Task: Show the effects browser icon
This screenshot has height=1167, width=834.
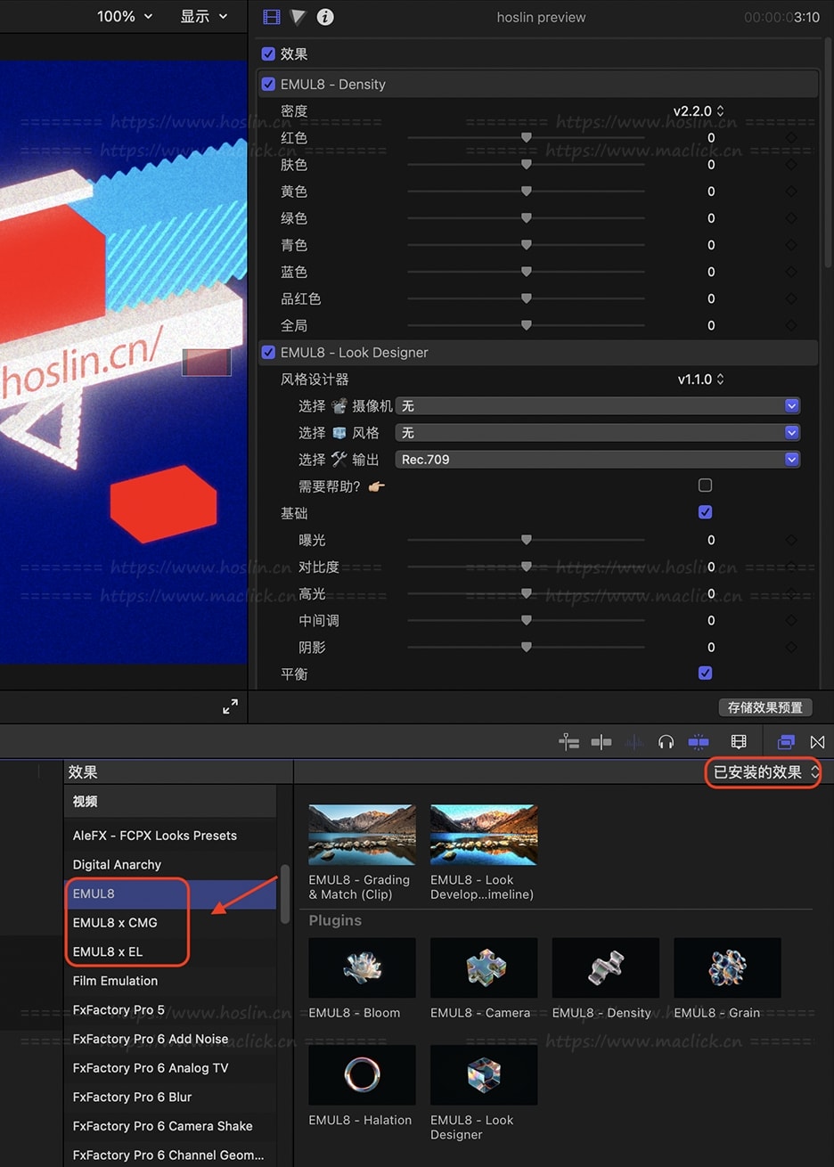Action: click(786, 741)
